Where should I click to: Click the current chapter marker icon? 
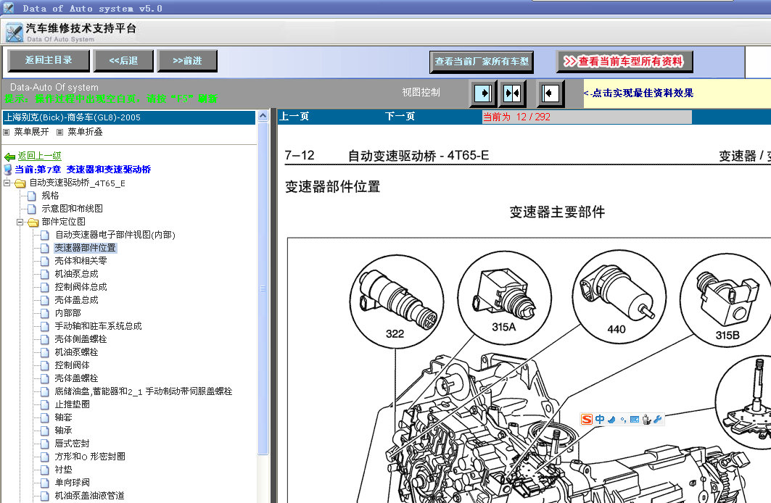(x=8, y=170)
